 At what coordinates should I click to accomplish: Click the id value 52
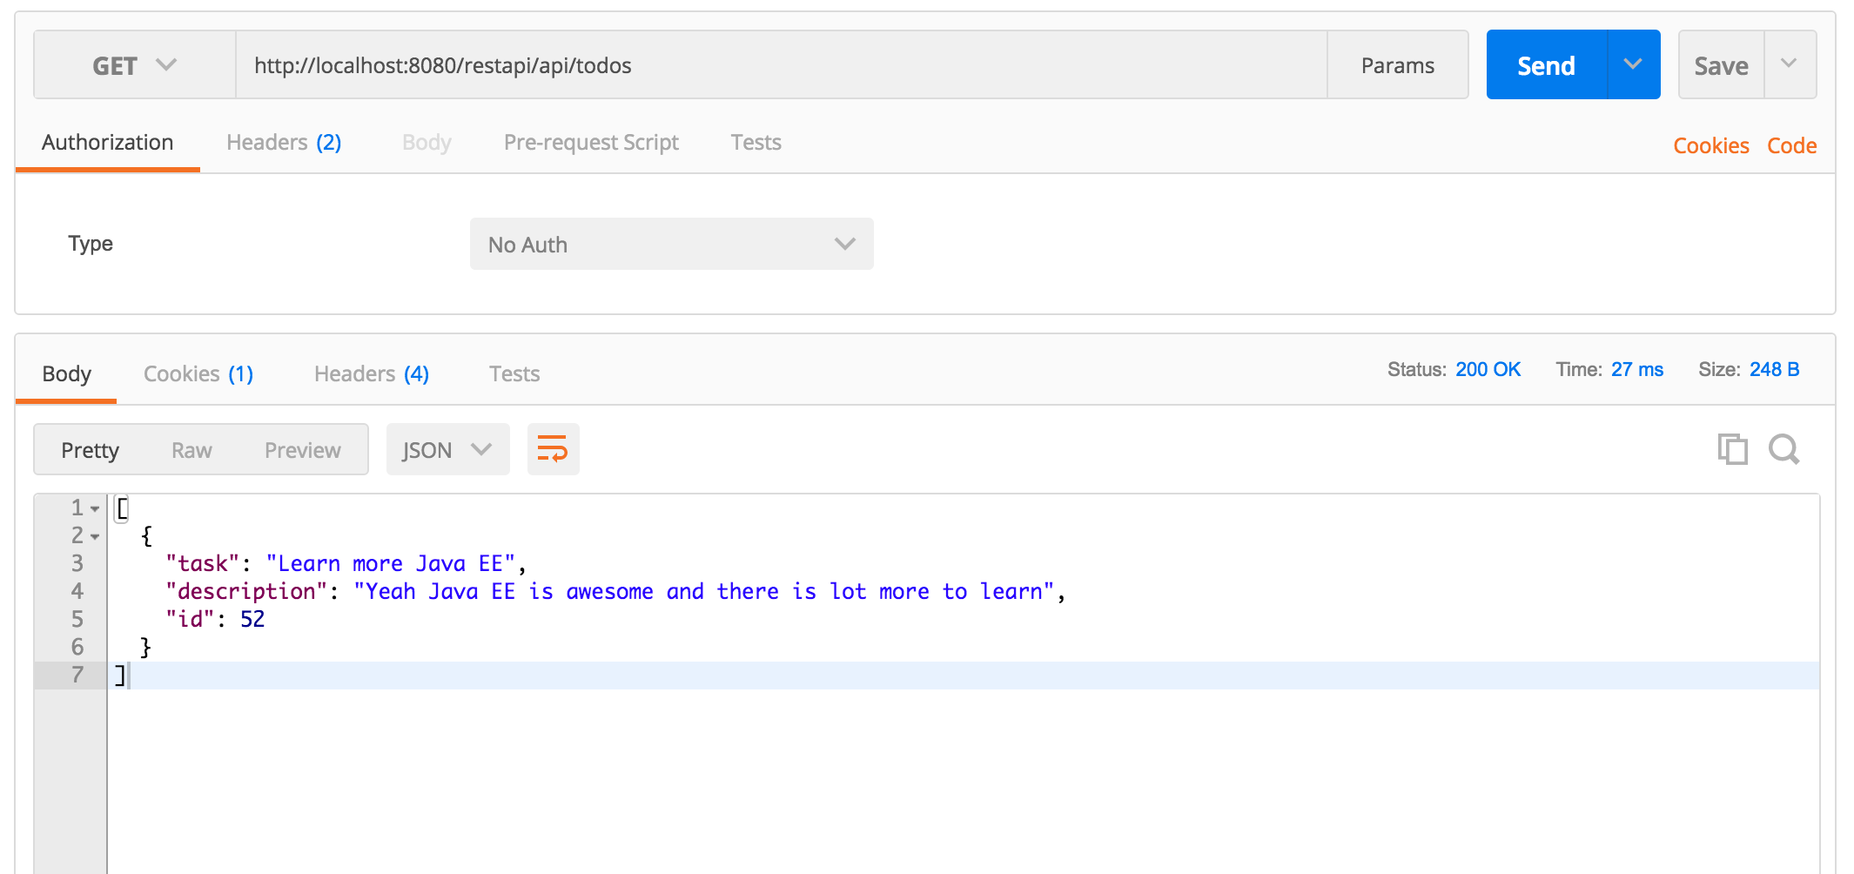(x=252, y=619)
